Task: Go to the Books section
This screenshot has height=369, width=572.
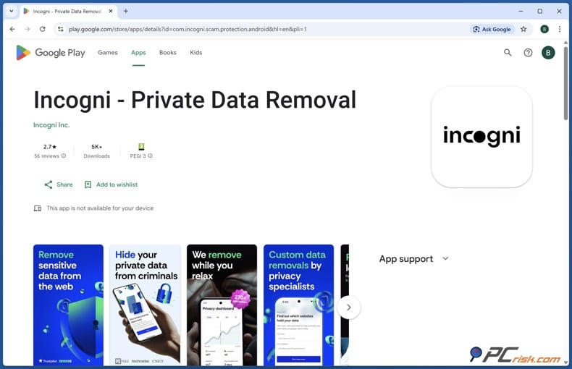Action: coord(168,53)
